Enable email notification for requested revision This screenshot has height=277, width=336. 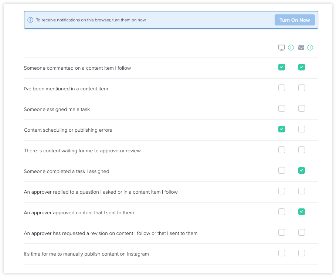click(302, 232)
